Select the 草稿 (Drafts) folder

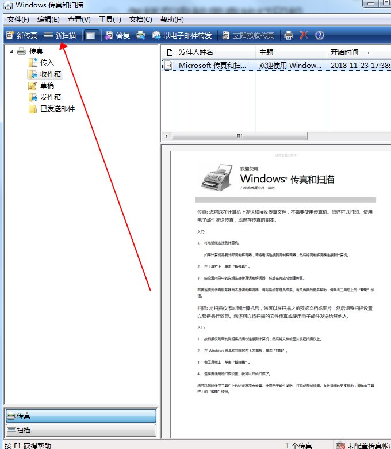47,85
